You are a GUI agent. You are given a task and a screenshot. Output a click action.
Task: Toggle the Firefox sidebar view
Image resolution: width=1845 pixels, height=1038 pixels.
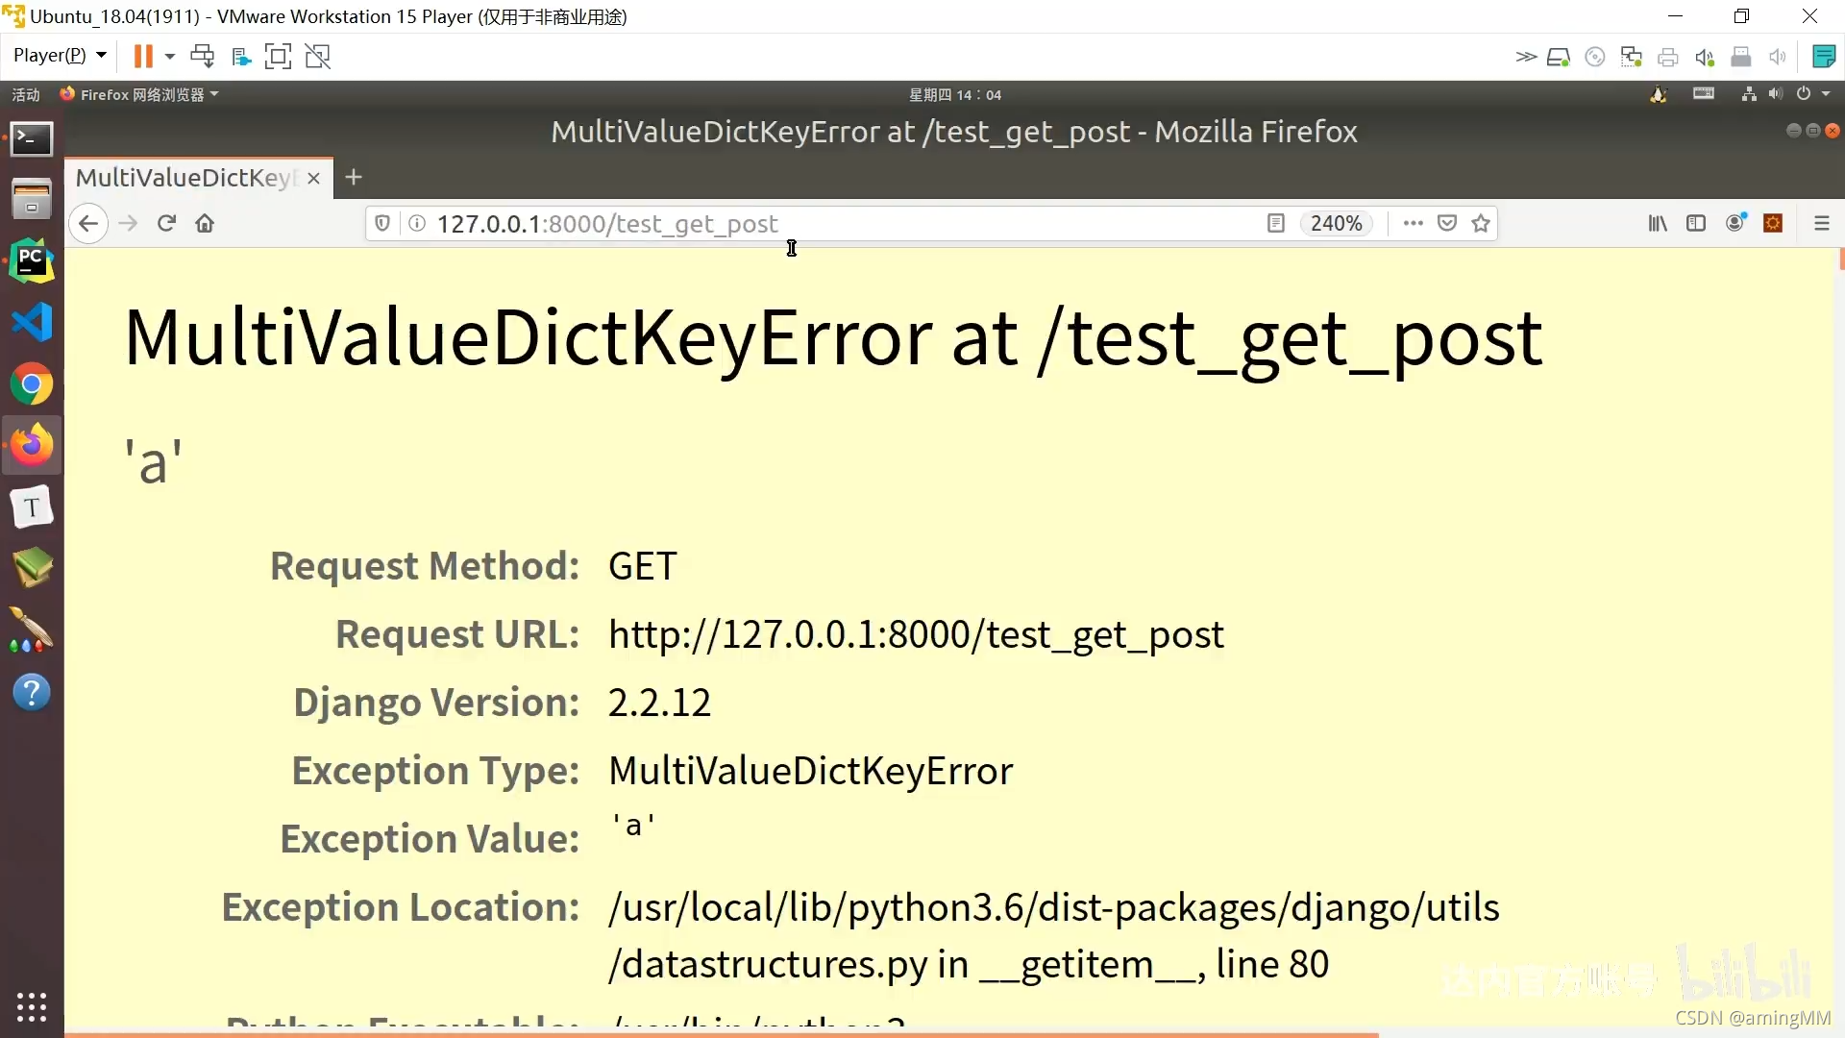click(1696, 223)
